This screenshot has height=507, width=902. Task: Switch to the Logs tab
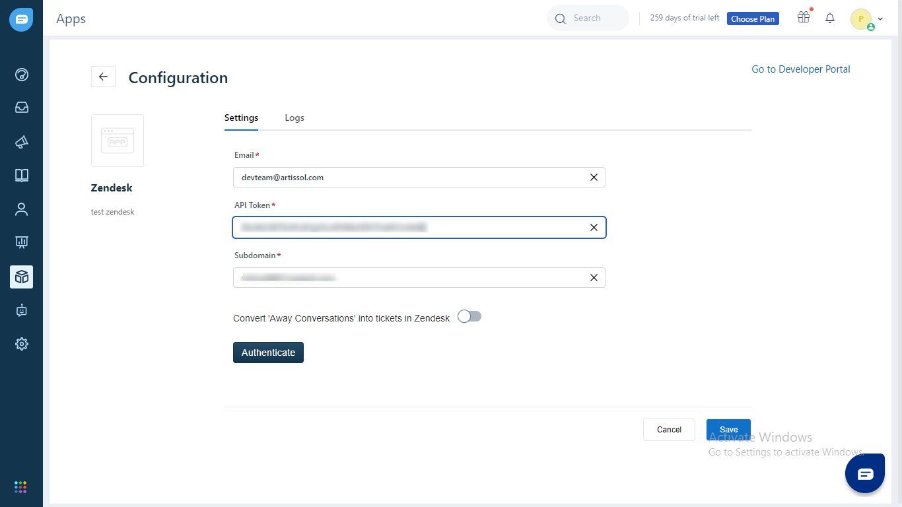295,118
